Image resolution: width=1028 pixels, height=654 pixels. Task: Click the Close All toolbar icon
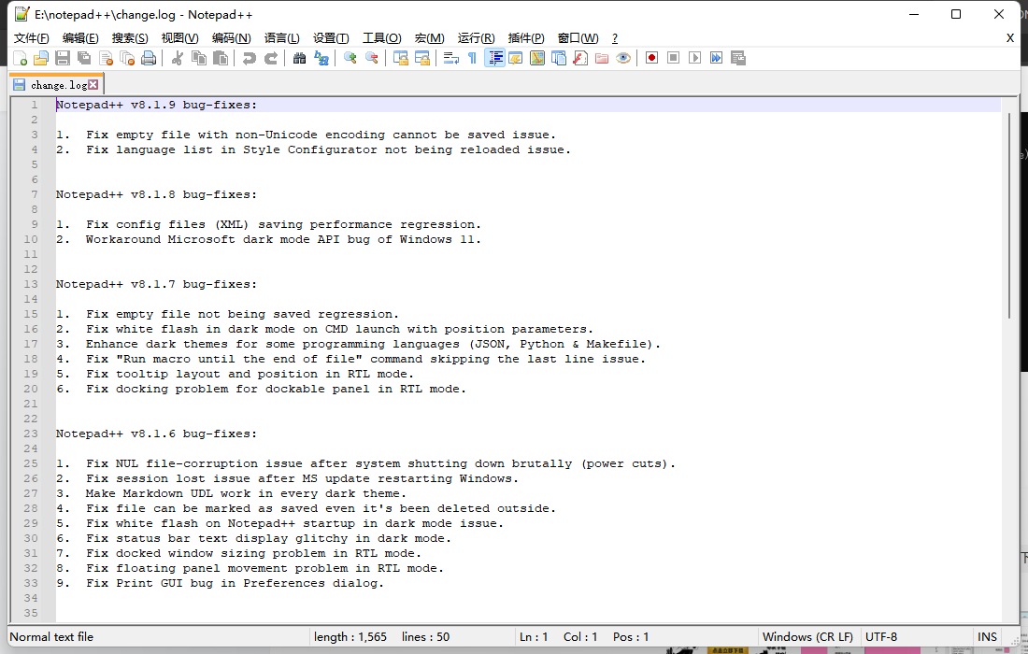pos(127,58)
